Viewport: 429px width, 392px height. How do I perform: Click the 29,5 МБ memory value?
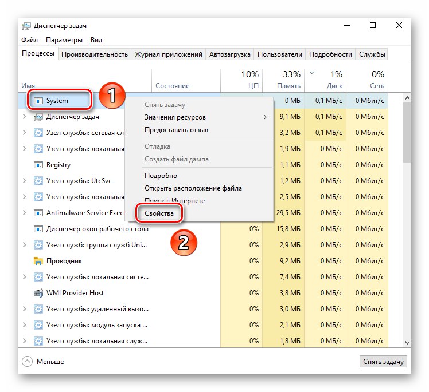288,213
